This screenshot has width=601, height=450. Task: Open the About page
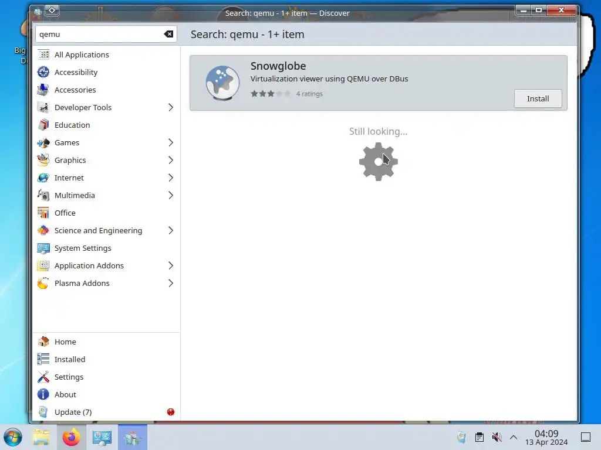click(x=106, y=394)
